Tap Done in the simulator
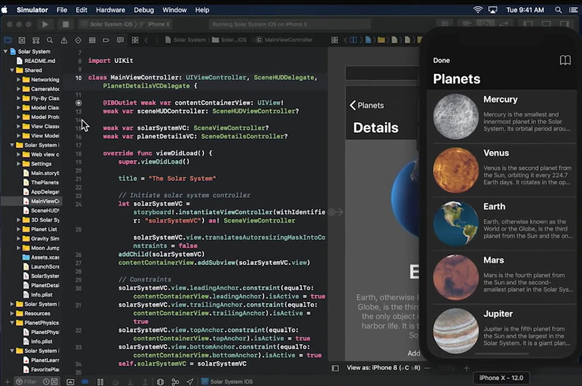582x386 pixels. (x=441, y=60)
